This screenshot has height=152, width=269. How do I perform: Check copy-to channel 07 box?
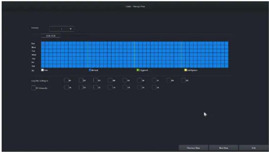(x=154, y=80)
